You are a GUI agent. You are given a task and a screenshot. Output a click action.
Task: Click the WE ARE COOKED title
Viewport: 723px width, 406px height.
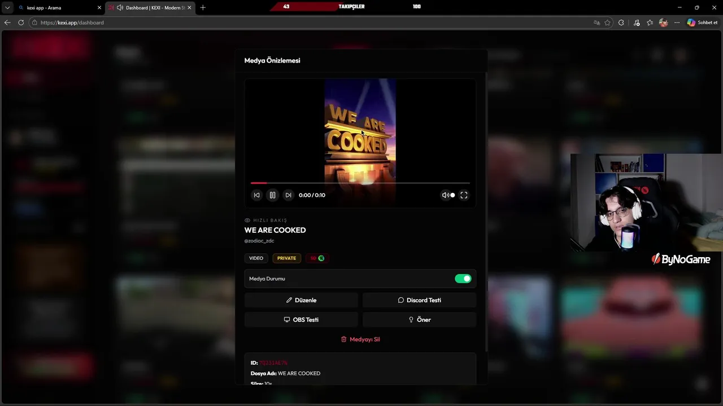pos(275,230)
